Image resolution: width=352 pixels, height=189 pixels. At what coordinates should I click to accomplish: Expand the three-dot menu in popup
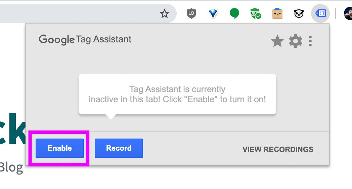click(310, 41)
